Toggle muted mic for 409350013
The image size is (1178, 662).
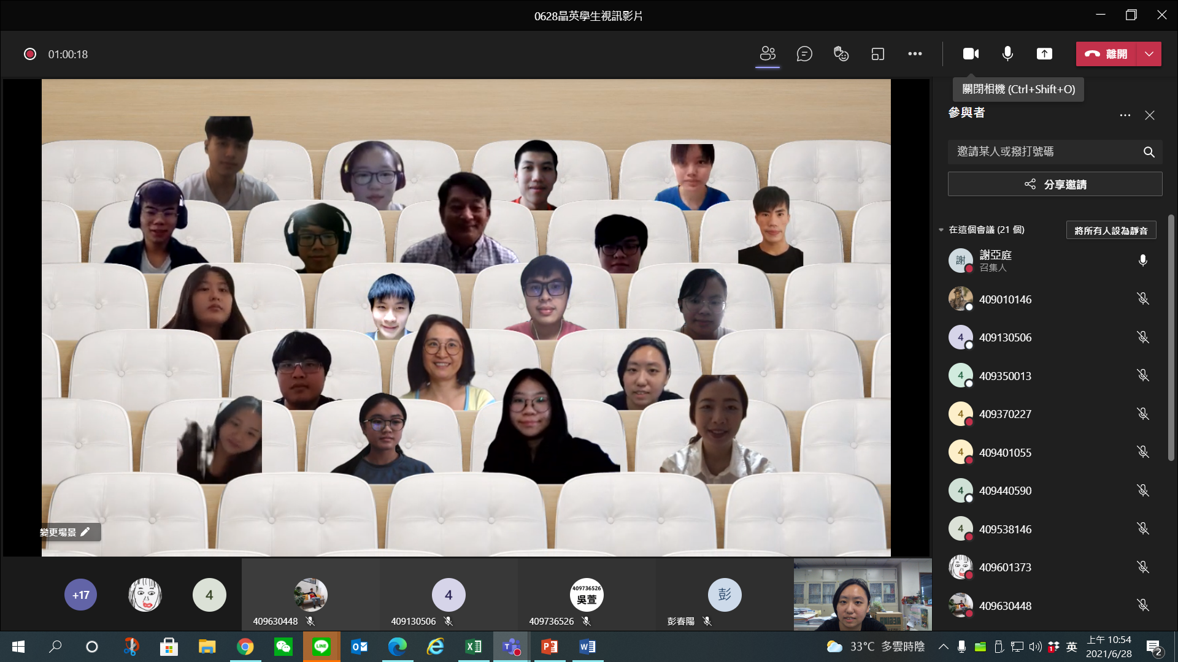[1143, 376]
